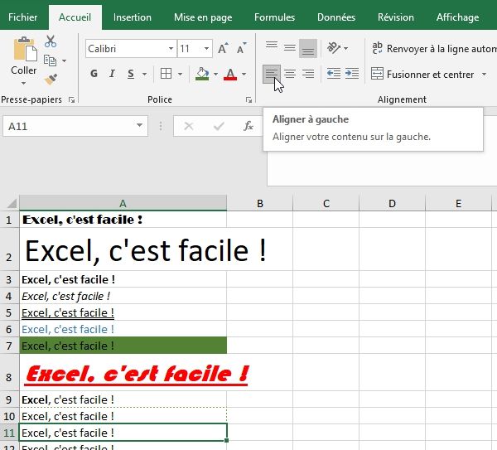Open Calibri font name dropdown

tap(171, 49)
